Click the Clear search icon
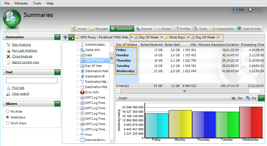Viewport: 267px width, 146px height. [x=8, y=94]
